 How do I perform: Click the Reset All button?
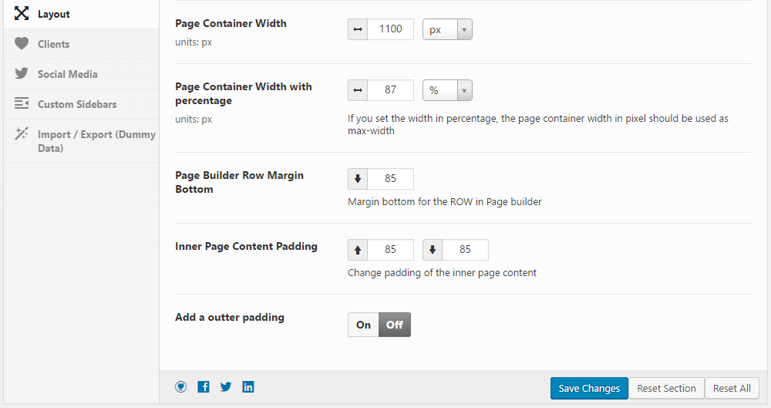732,388
